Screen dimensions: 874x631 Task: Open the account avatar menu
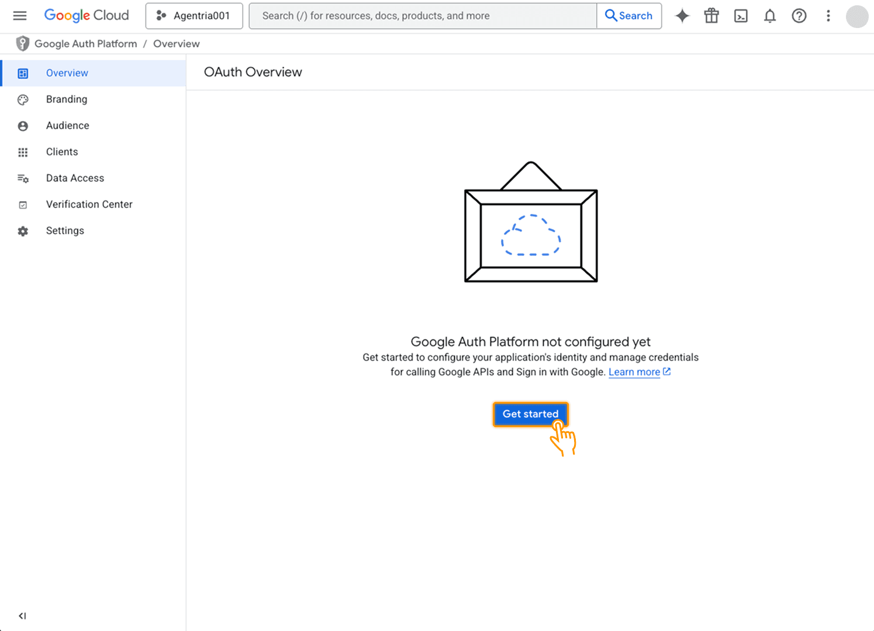coord(857,16)
